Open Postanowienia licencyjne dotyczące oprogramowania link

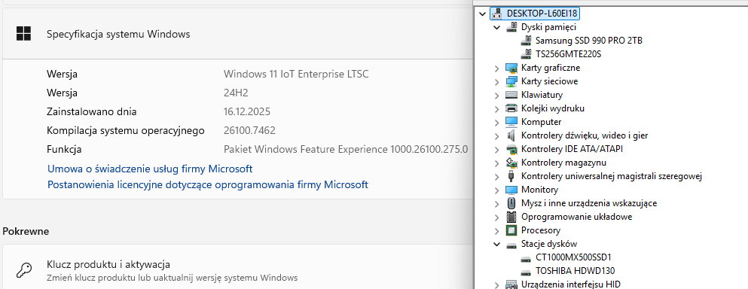pyautogui.click(x=207, y=184)
